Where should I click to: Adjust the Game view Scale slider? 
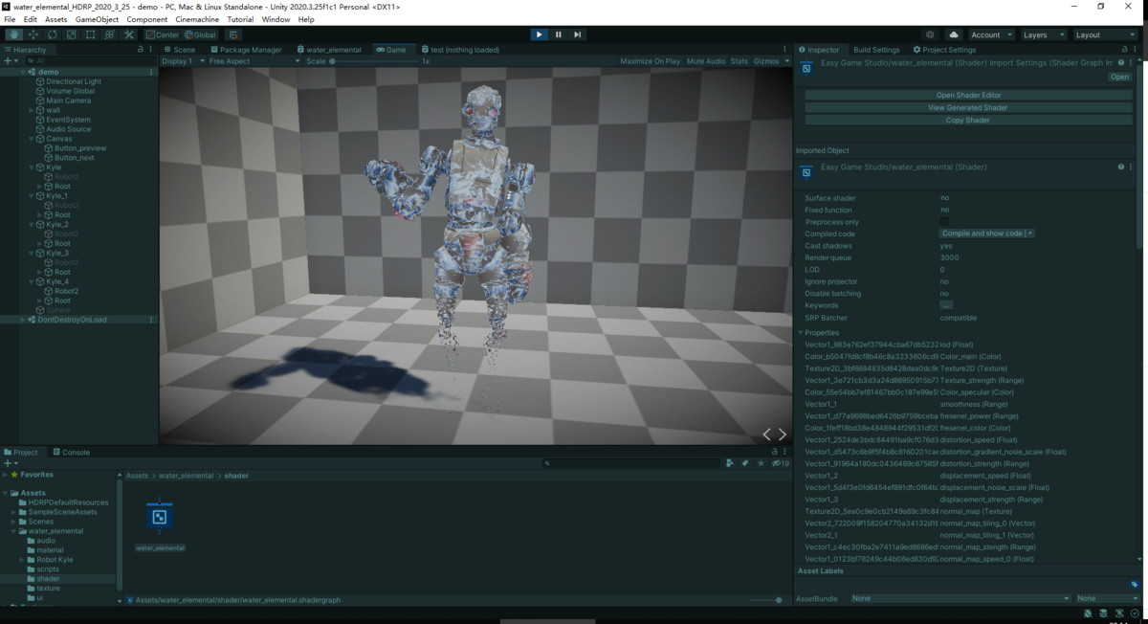tap(333, 61)
